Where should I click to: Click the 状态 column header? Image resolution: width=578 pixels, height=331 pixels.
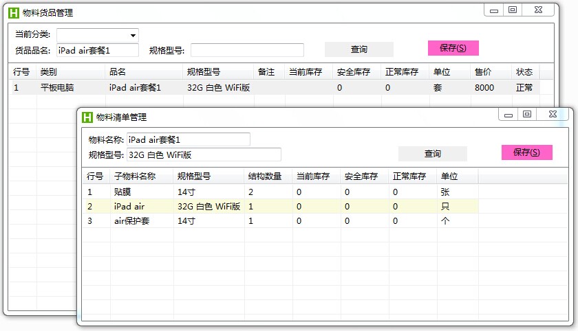[525, 72]
